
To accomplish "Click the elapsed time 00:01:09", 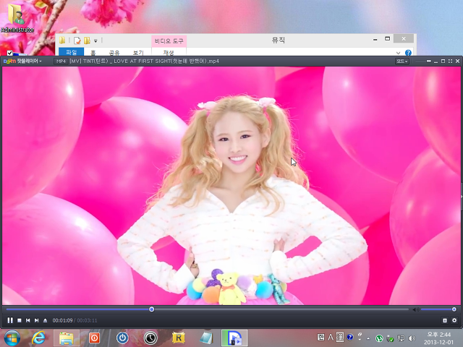I will coord(63,320).
